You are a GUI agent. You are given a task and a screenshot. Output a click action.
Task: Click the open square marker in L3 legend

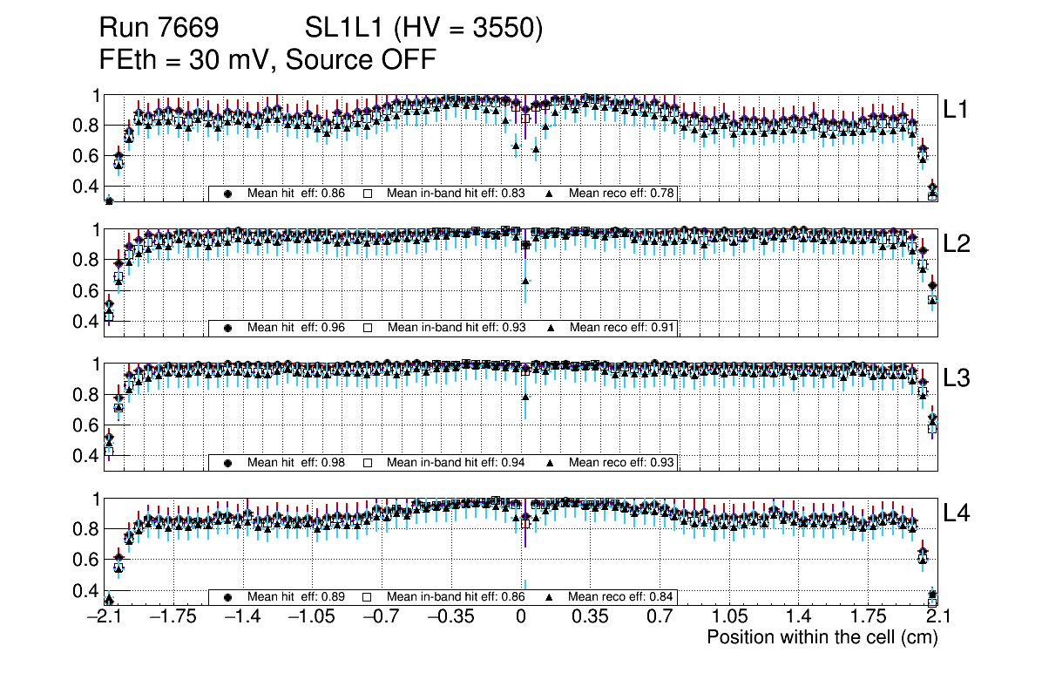point(368,463)
